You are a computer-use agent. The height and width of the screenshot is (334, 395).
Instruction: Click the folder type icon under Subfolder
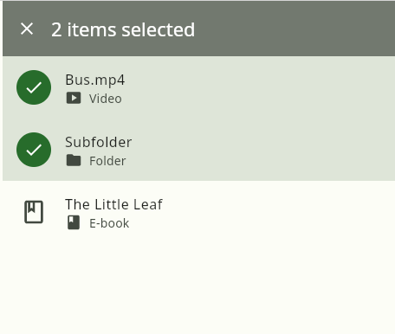(74, 160)
